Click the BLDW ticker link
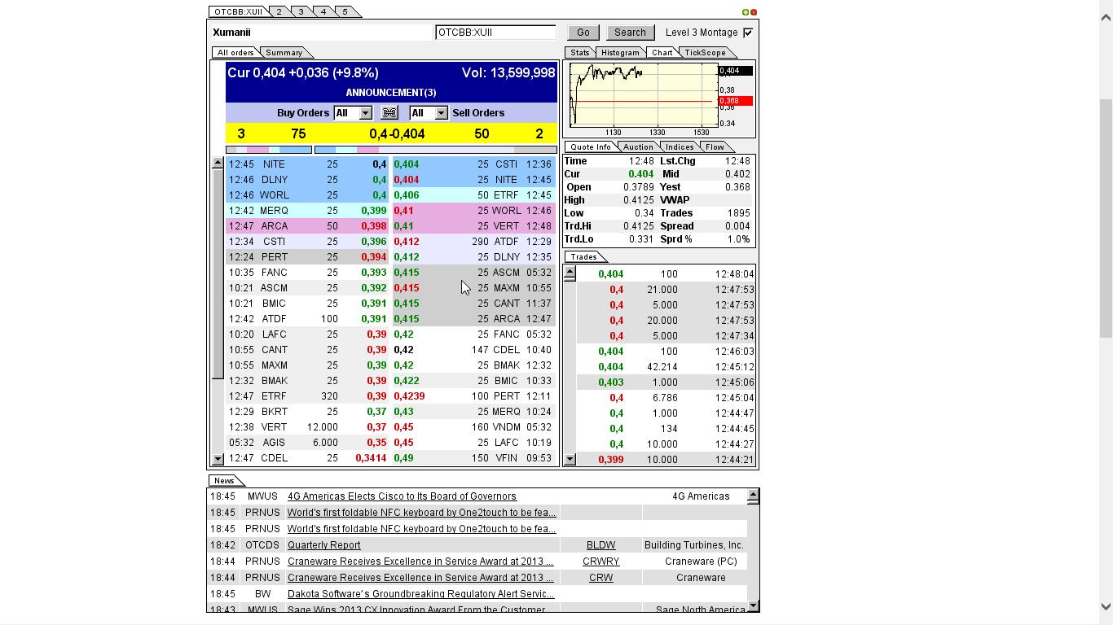The width and height of the screenshot is (1113, 625). point(601,545)
